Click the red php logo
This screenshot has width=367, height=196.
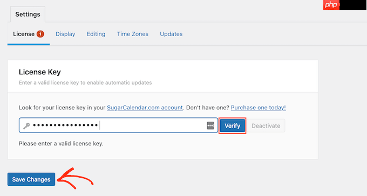[331, 5]
